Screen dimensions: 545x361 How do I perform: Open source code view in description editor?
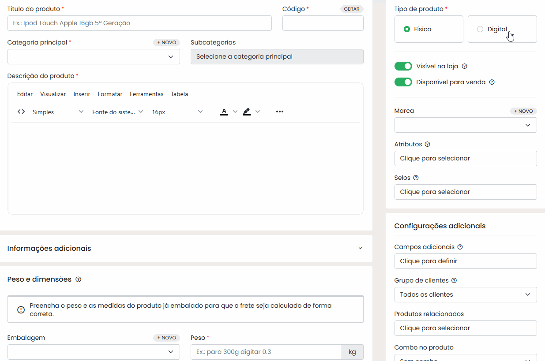tap(21, 112)
